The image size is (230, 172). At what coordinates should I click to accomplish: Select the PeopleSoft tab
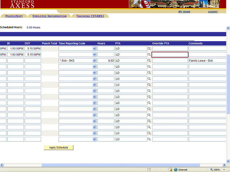14,16
